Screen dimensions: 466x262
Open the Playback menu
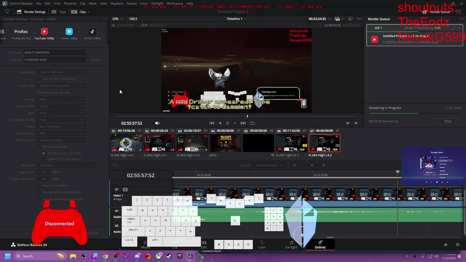[117, 3]
